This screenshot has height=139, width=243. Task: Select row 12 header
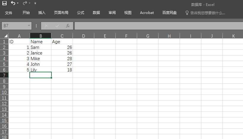tap(4, 103)
